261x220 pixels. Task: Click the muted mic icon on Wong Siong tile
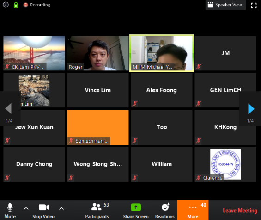tap(71, 177)
